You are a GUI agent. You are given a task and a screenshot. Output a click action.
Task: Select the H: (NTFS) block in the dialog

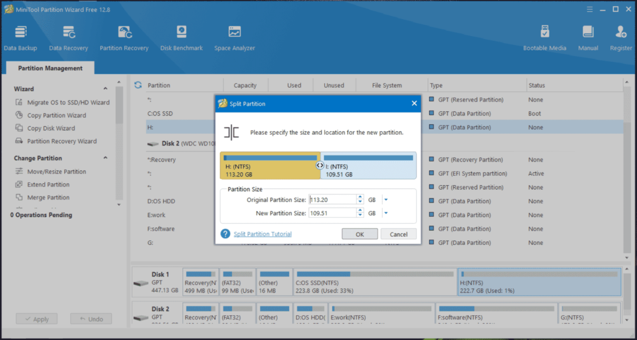270,165
